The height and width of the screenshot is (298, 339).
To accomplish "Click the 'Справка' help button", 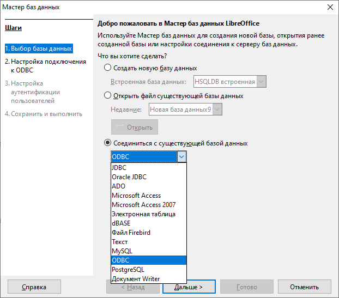I will (34, 287).
